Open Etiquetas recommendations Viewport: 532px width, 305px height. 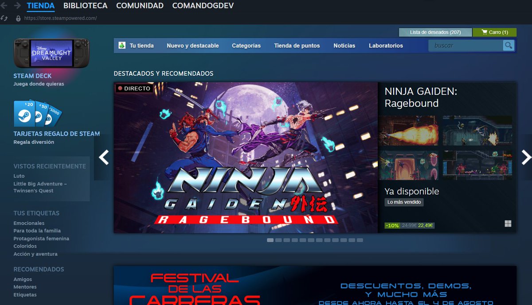[25, 295]
